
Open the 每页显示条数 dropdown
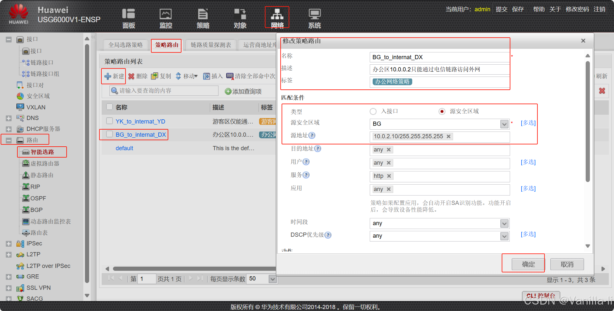coord(273,279)
